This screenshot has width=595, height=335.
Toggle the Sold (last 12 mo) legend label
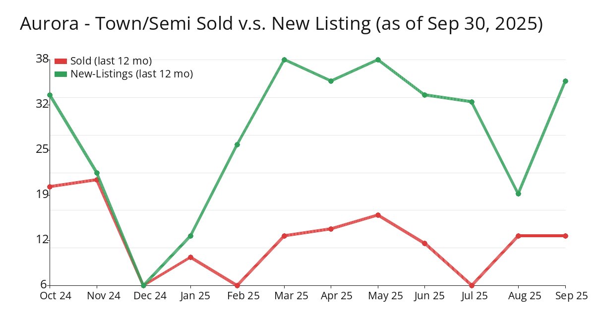point(111,61)
